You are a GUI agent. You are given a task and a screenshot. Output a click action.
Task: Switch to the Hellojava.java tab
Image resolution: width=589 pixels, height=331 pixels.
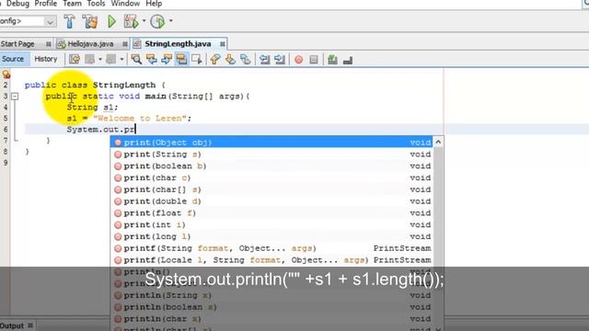pos(90,44)
